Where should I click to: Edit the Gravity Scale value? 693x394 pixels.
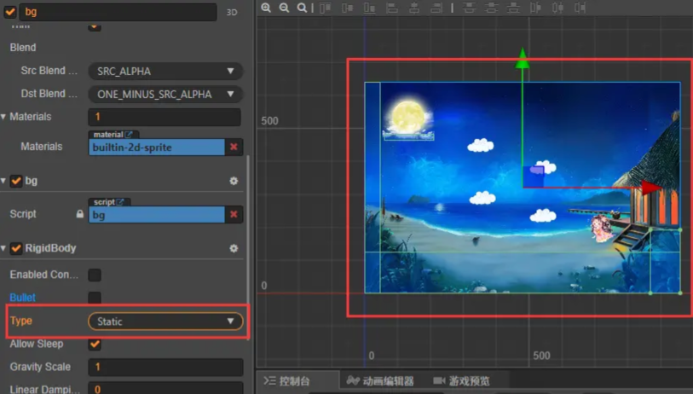click(x=165, y=367)
